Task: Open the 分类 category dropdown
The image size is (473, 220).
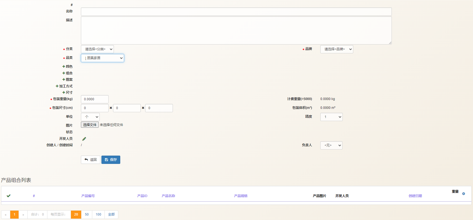Action: coord(97,49)
